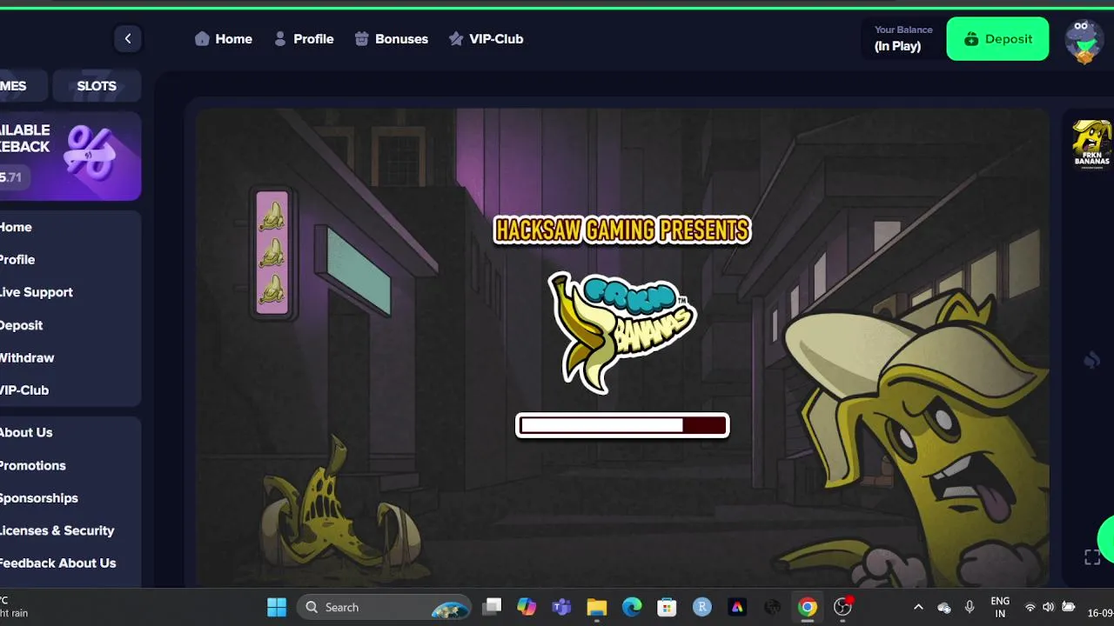1114x626 pixels.
Task: Open Promotions in the sidebar
Action: coord(33,465)
